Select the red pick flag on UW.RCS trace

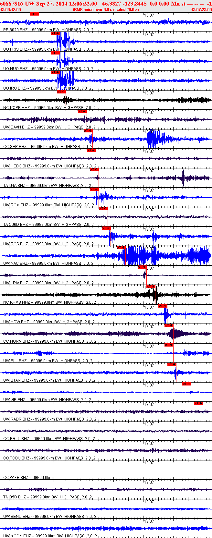coord(106,228)
